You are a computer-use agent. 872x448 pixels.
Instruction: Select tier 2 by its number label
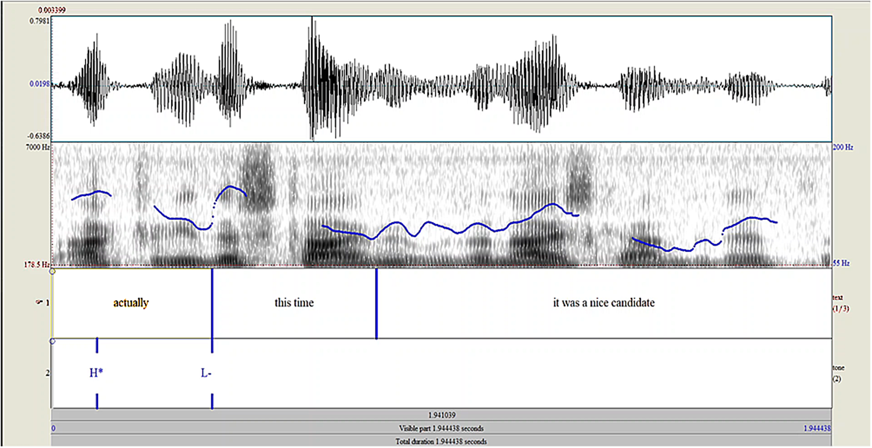pyautogui.click(x=46, y=373)
